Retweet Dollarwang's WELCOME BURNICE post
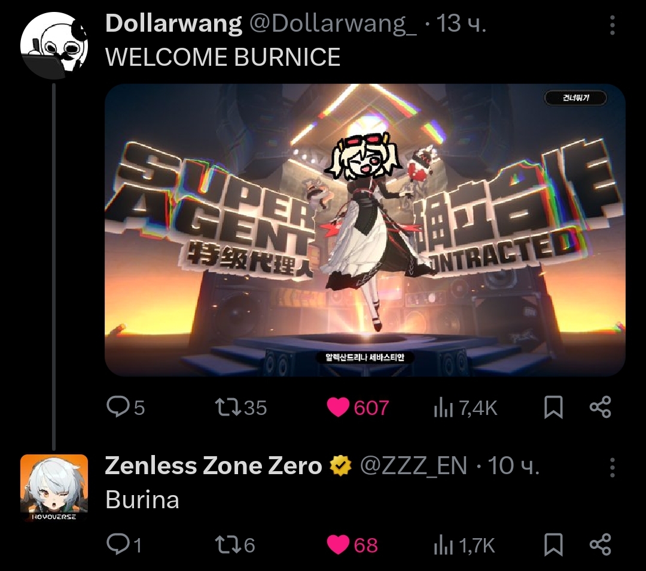The height and width of the screenshot is (571, 646). pyautogui.click(x=241, y=407)
